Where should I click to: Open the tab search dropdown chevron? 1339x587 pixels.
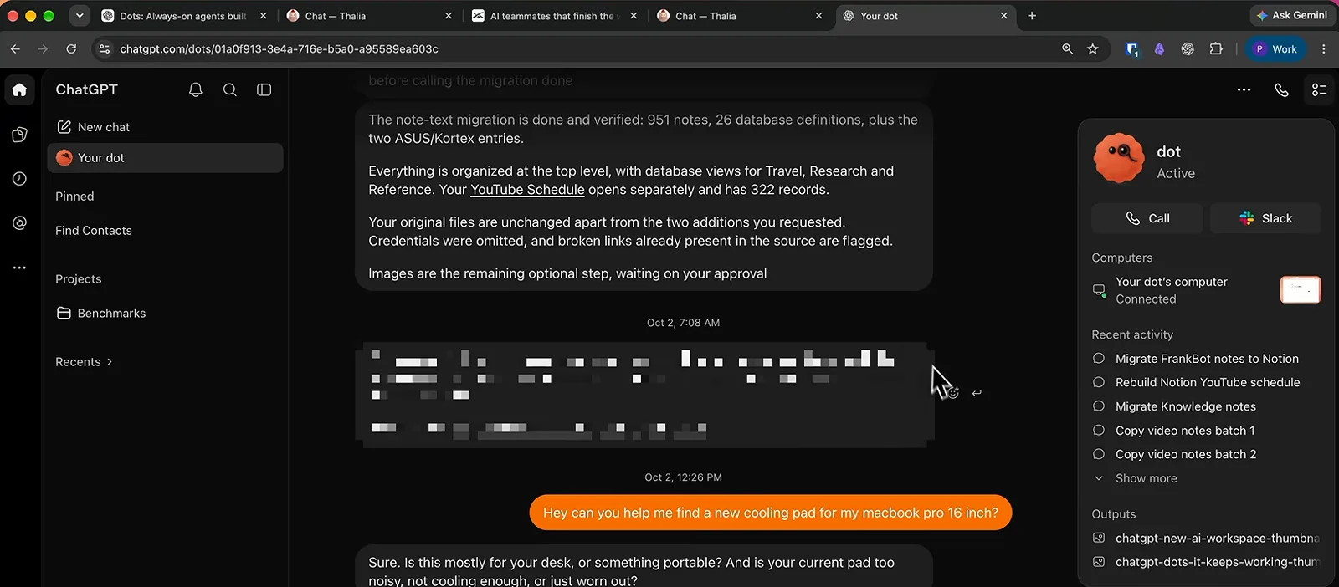pyautogui.click(x=80, y=16)
